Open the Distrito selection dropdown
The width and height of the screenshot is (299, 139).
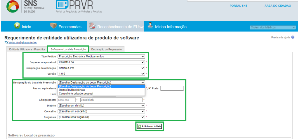[x=101, y=105]
